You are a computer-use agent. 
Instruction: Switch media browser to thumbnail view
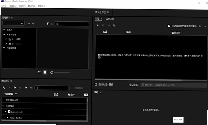45,72
